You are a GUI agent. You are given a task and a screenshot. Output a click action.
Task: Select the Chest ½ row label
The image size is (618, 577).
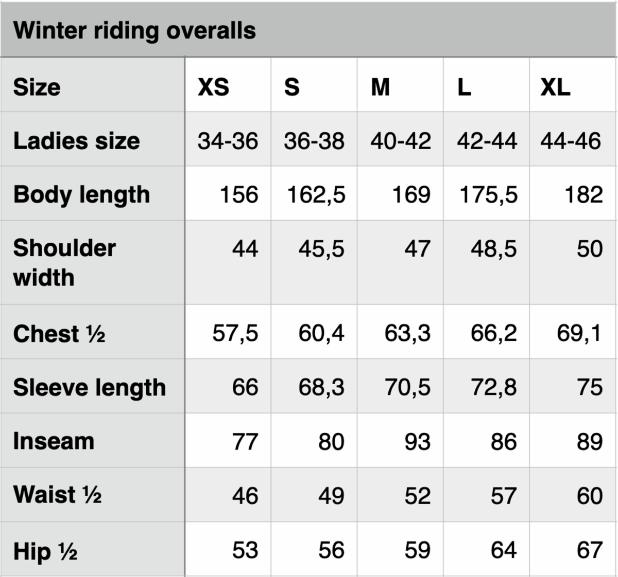pos(59,334)
